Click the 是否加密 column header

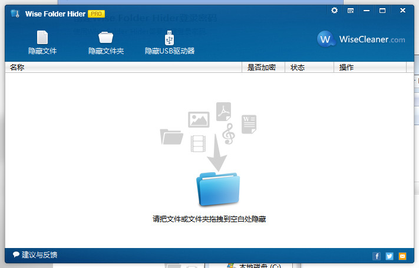click(x=262, y=68)
